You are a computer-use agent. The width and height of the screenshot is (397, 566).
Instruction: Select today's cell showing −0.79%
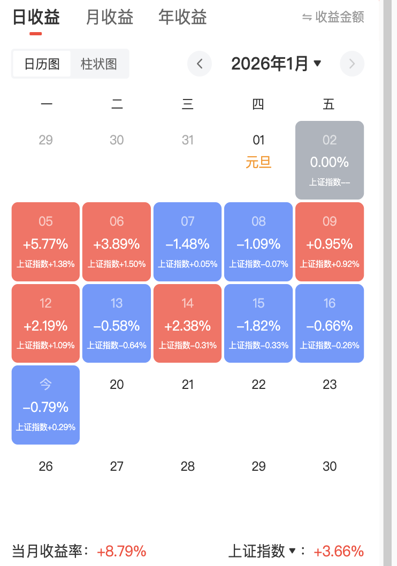(x=45, y=405)
